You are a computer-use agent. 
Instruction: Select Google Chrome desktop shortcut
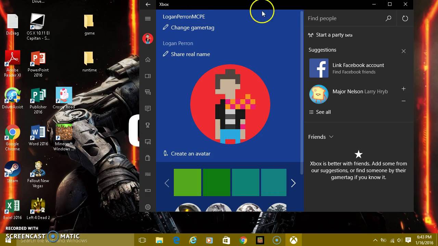click(13, 138)
